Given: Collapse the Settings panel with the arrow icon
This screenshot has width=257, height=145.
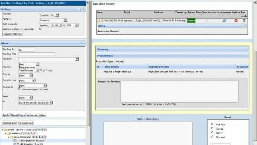Looking at the screenshot, I should point(80,9).
